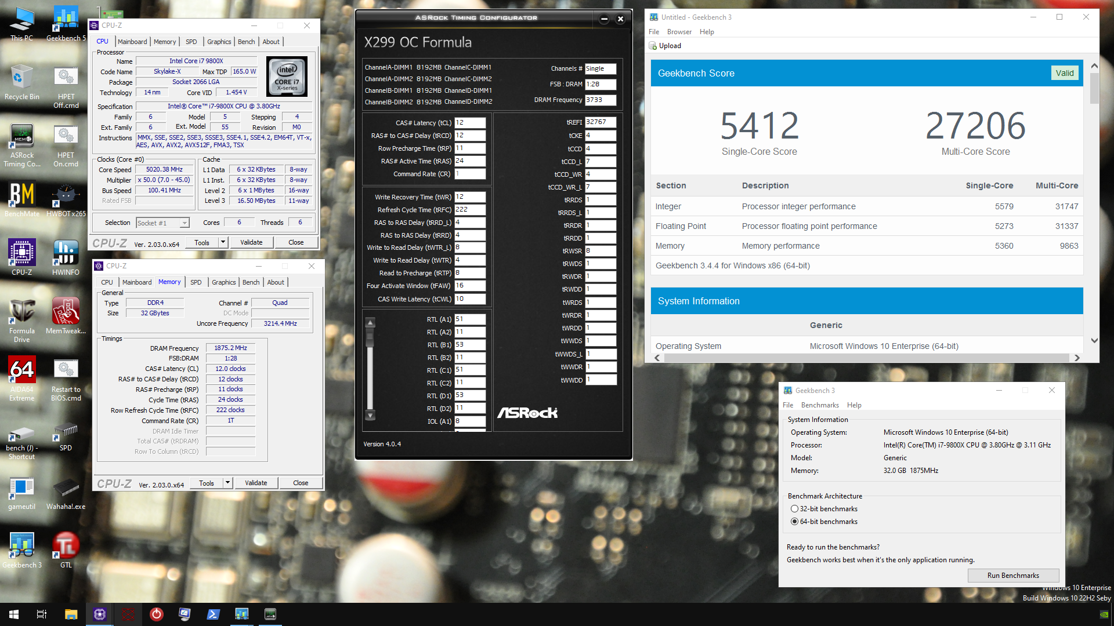Minimize the ASRock Timing Configurator window
The width and height of the screenshot is (1114, 626).
tap(604, 19)
